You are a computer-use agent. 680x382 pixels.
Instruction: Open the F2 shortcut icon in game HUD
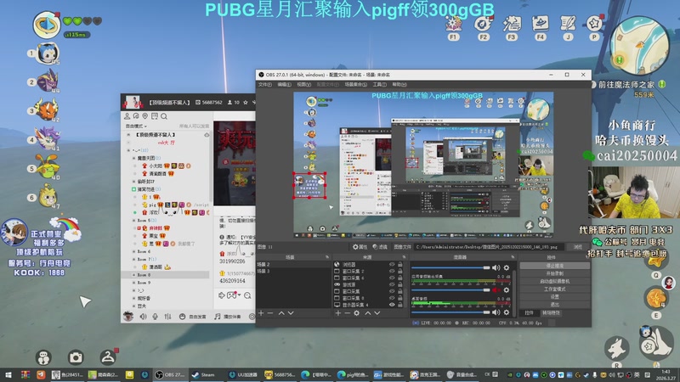(x=483, y=24)
